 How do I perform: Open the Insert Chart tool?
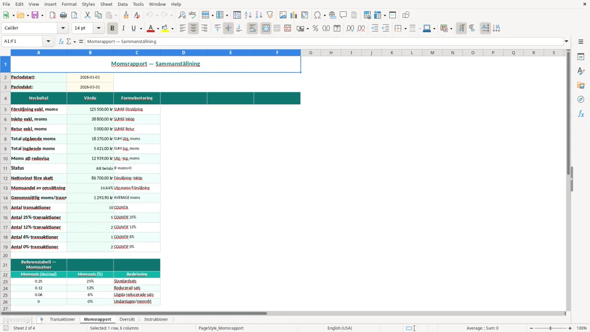pyautogui.click(x=294, y=15)
